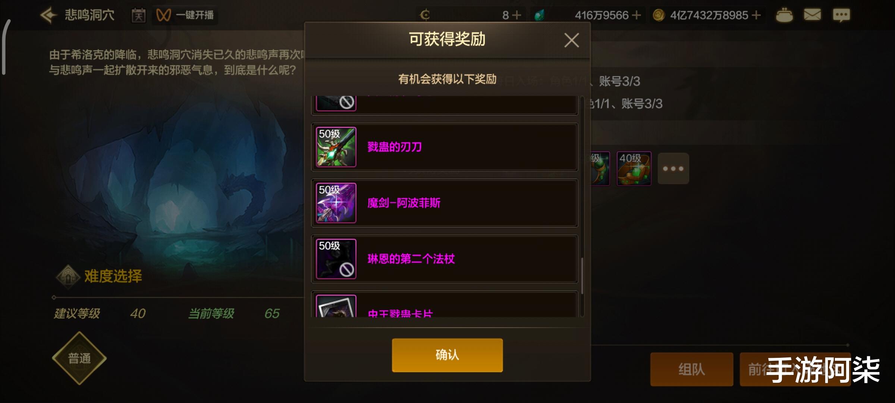Image resolution: width=895 pixels, height=403 pixels.
Task: Start 一键开播 live broadcast
Action: [185, 15]
